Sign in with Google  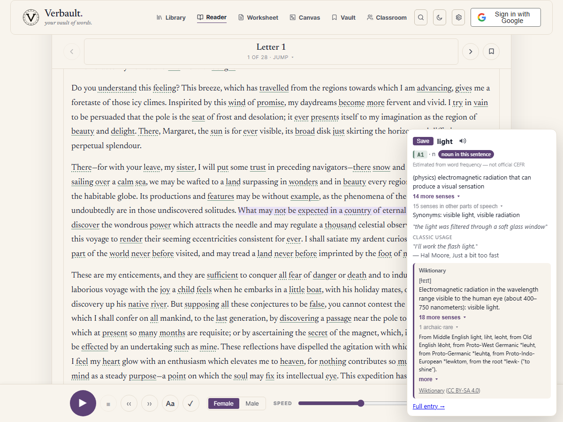coord(506,17)
